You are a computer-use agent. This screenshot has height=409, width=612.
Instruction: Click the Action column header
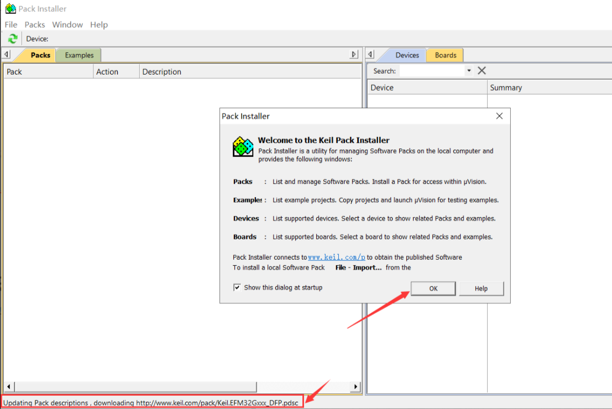click(116, 72)
